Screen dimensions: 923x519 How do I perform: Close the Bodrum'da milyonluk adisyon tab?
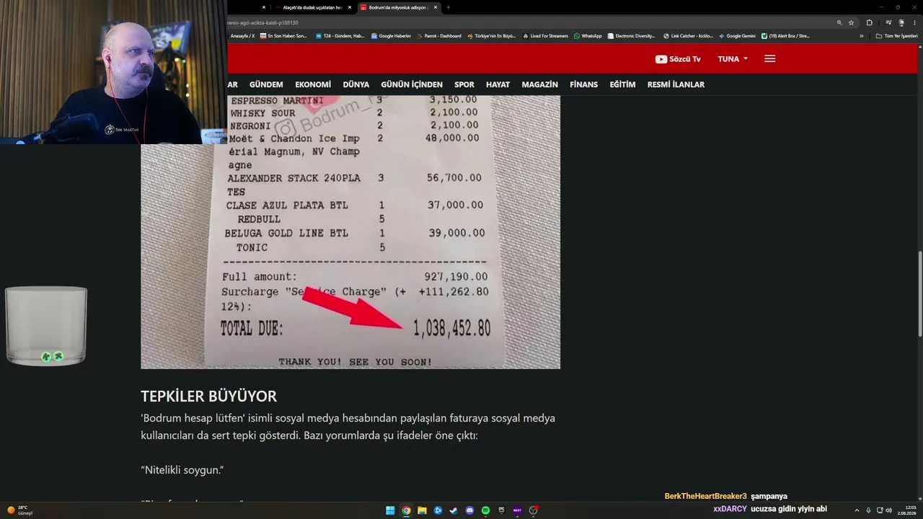[435, 7]
